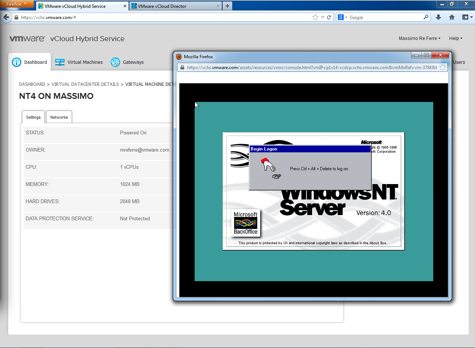Open the Google search engine selector dropdown

click(x=342, y=18)
